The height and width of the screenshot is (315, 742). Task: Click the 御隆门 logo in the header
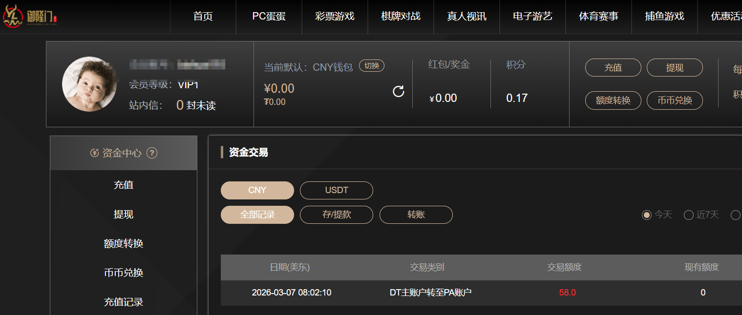click(30, 16)
